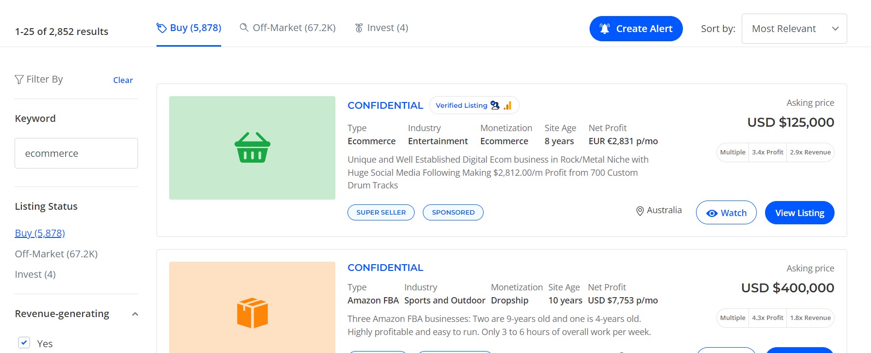Viewport: 871px width, 353px height.
Task: Switch to the Invest (4) tab
Action: (382, 28)
